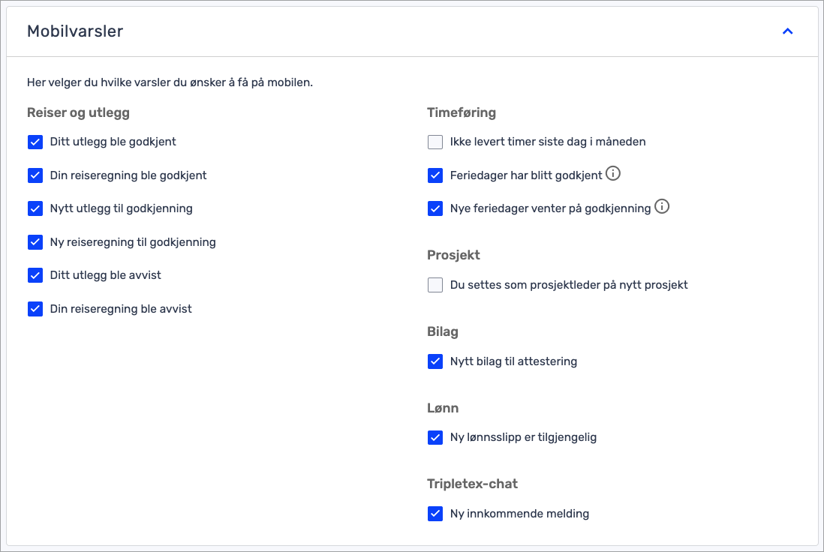
Task: Uncheck Nytt bilag til attestering
Action: tap(435, 361)
